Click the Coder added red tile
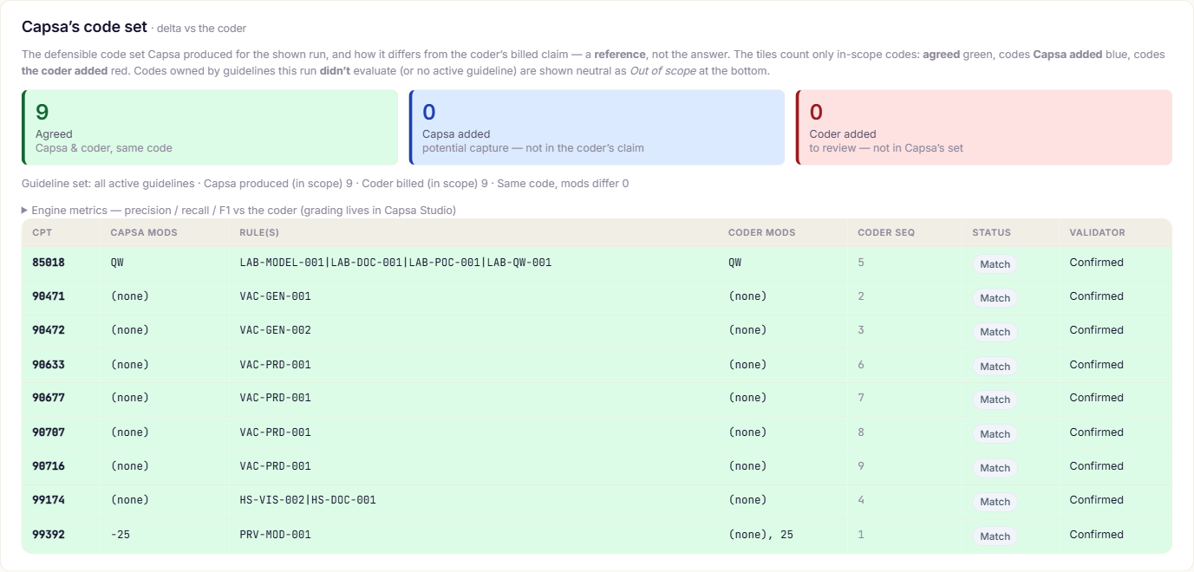This screenshot has height=572, width=1194. [984, 127]
